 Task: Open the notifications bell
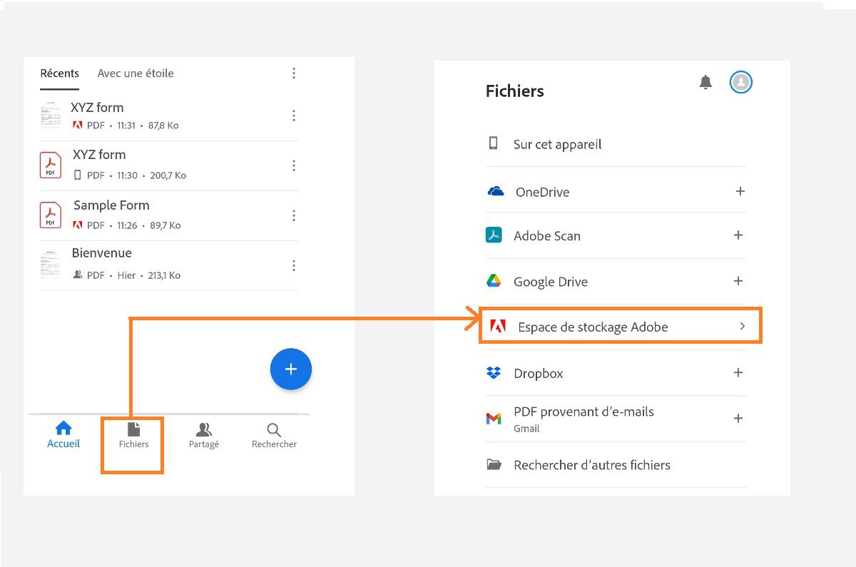pos(705,82)
